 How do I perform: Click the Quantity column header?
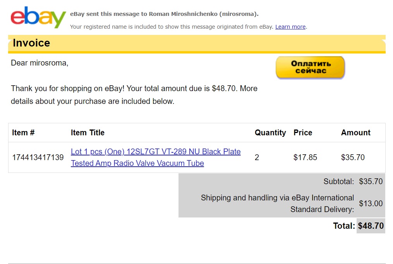point(270,133)
